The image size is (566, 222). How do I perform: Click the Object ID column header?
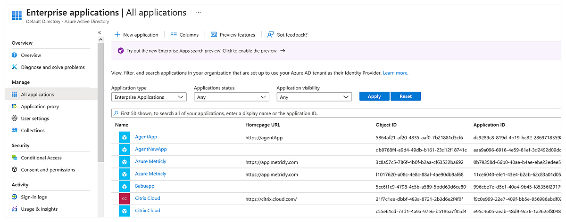386,125
